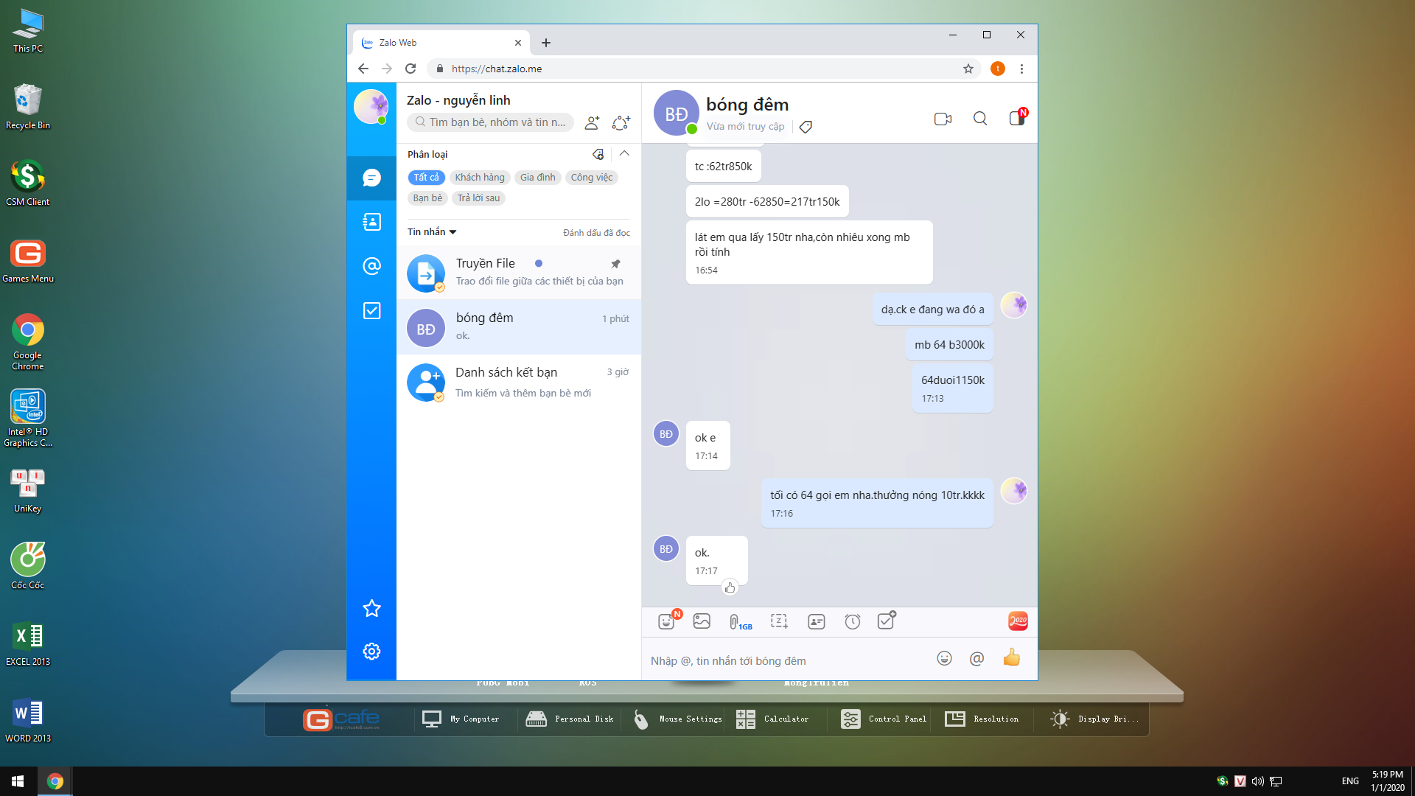1415x796 pixels.
Task: Click the create group icon
Action: click(621, 122)
